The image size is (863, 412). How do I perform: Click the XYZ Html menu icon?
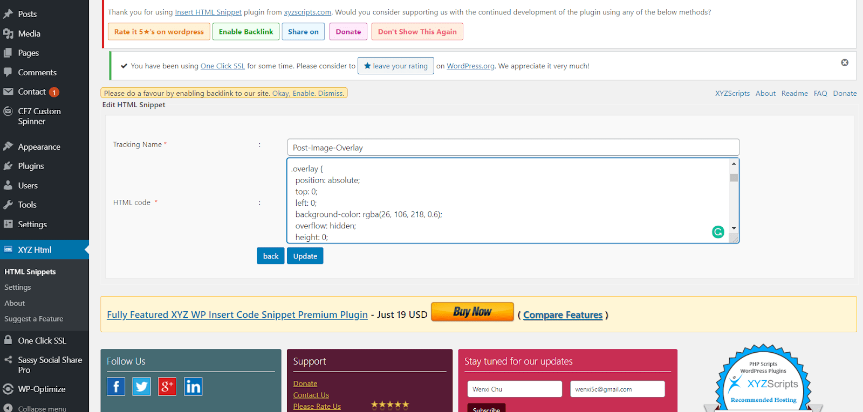point(8,249)
